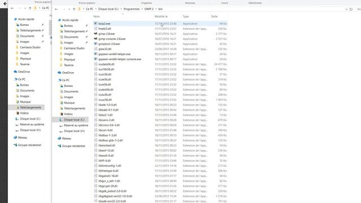This screenshot has width=361, height=203.
Task: Click the Vidéos icon in front window sidebar
Action: click(x=61, y=114)
